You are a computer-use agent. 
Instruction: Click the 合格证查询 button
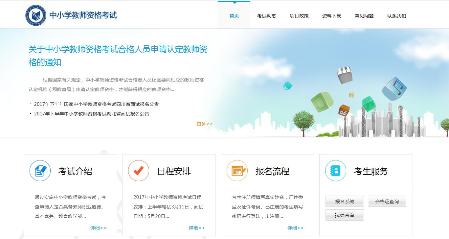click(x=387, y=201)
